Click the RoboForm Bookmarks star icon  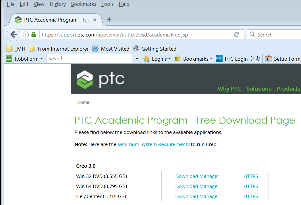(177, 59)
